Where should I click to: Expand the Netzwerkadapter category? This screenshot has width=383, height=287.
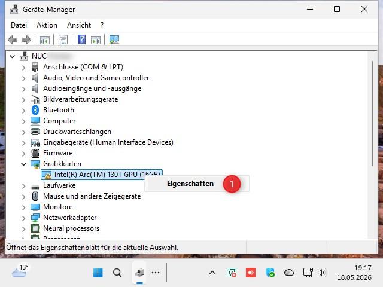(x=23, y=218)
